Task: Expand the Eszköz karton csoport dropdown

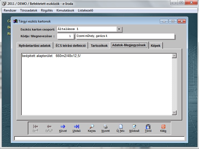Action: click(x=119, y=29)
